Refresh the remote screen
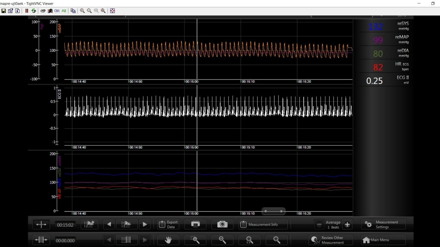Viewport: 440px width, 247px height. point(34,11)
